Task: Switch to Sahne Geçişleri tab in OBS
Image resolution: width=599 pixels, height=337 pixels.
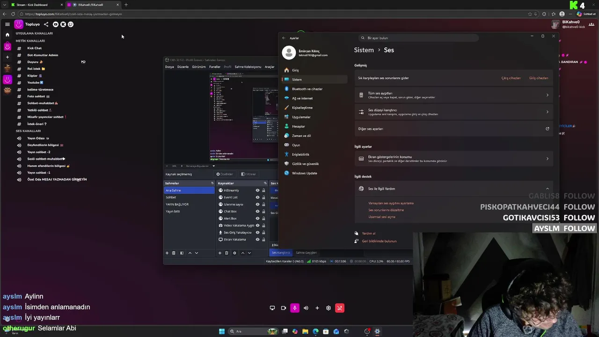Action: 306,253
